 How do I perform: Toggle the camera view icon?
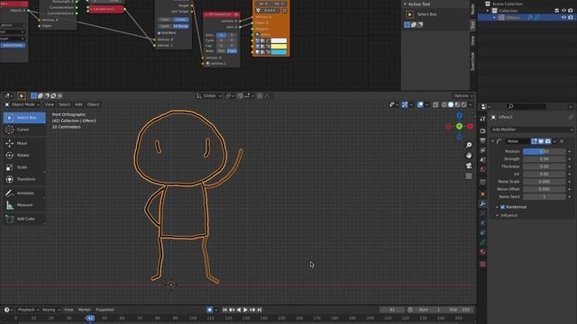click(x=469, y=166)
